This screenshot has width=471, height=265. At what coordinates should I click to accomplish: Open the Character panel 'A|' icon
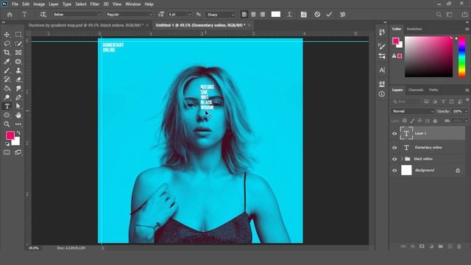(x=382, y=71)
